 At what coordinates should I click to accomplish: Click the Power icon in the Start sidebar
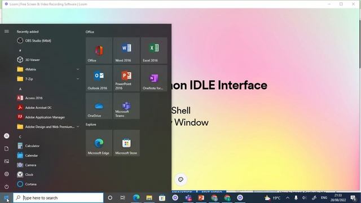click(x=7, y=187)
